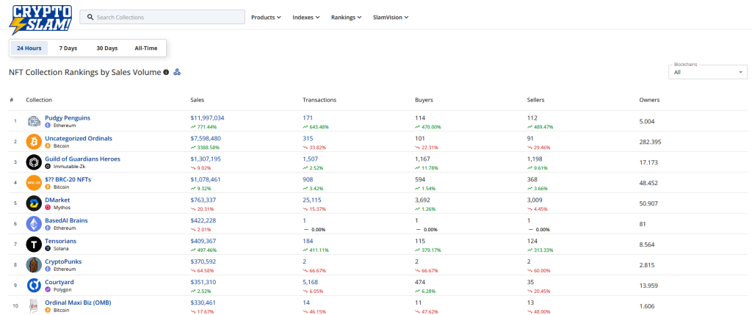Click the 5,168 transactions value
This screenshot has height=315, width=752.
pos(311,283)
